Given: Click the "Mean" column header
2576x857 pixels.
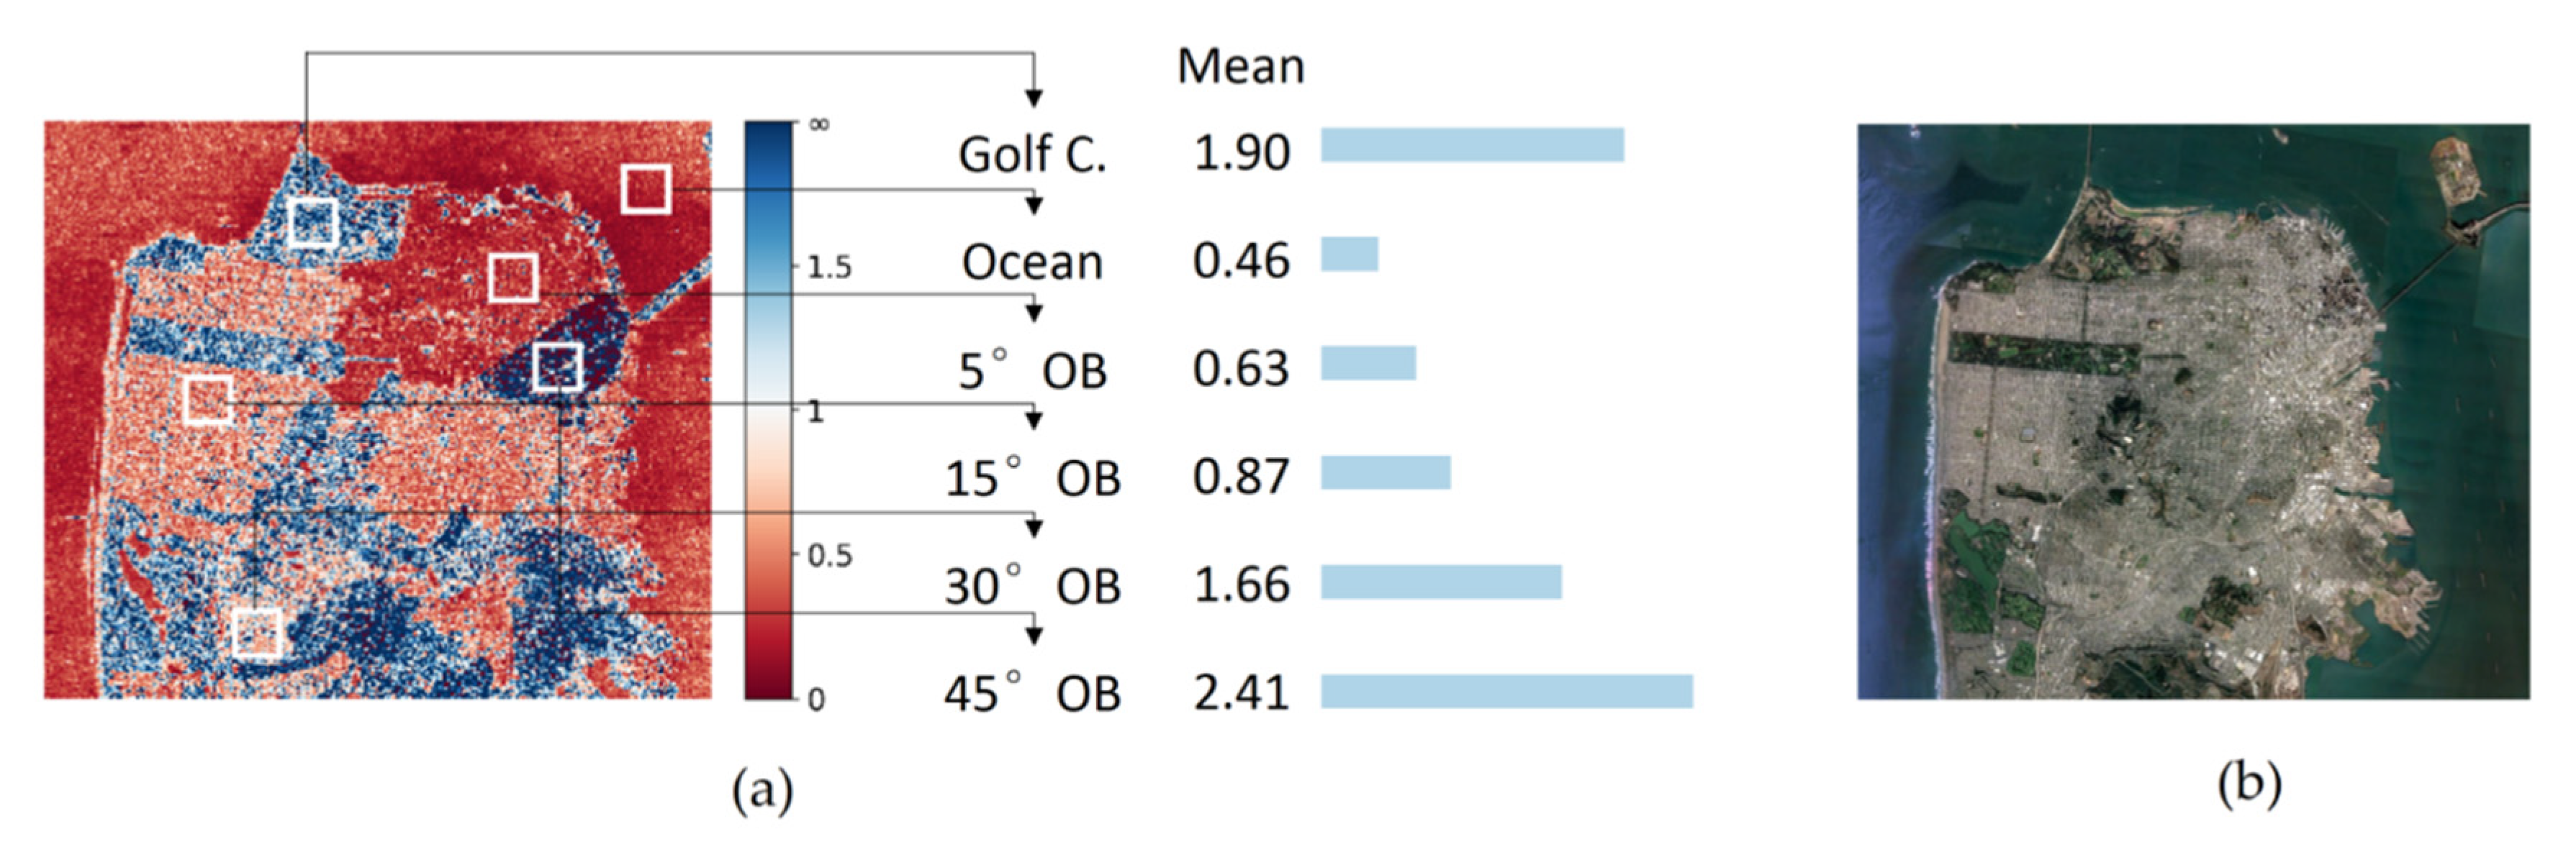Looking at the screenshot, I should point(1240,67).
